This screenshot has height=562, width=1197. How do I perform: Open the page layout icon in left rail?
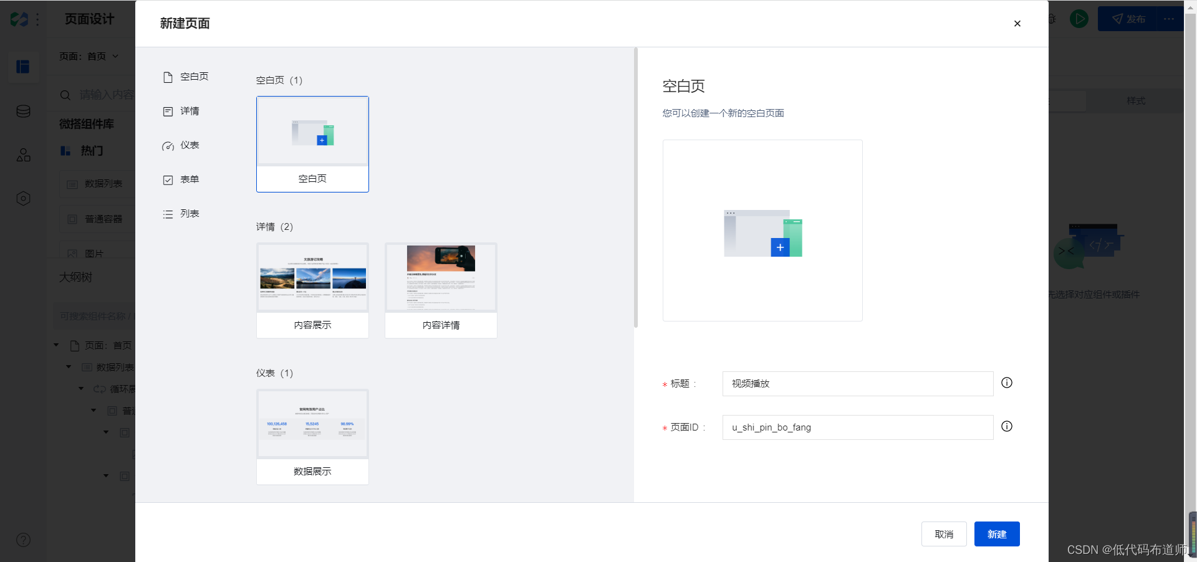[23, 67]
